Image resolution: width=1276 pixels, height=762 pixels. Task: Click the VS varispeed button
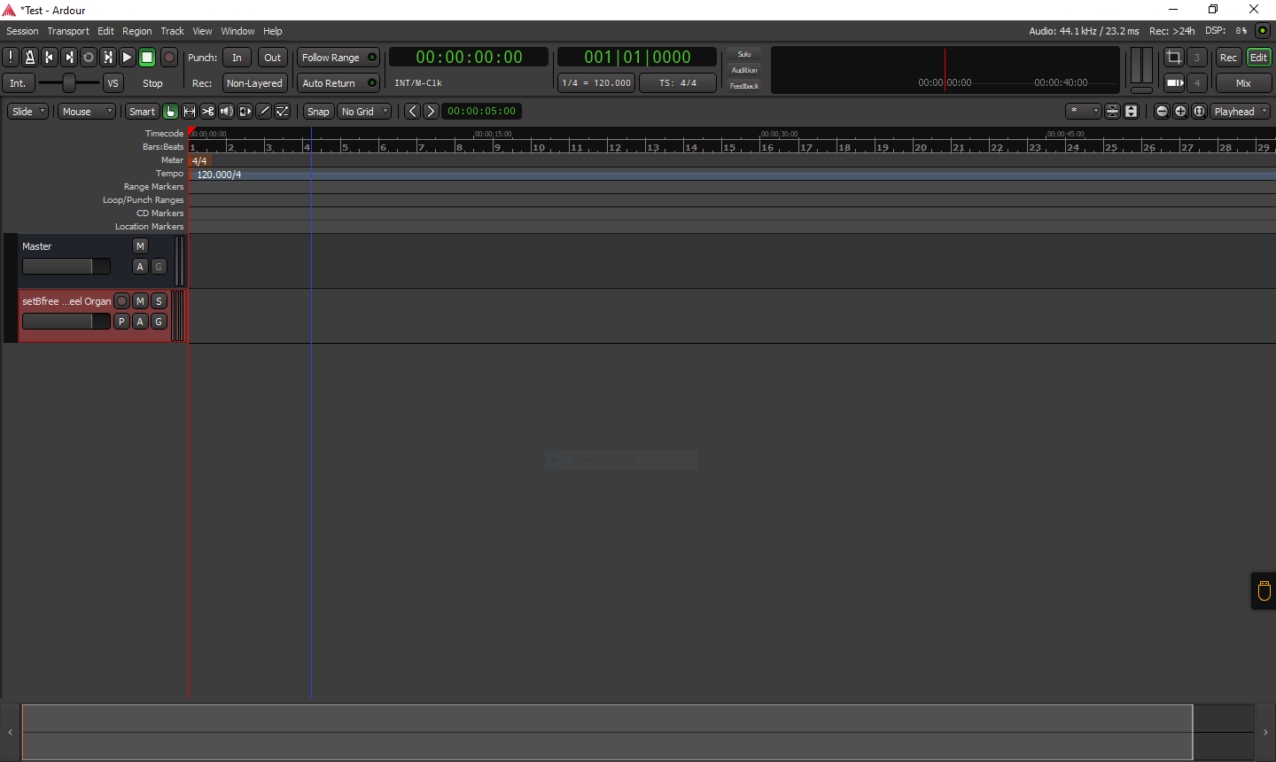click(x=113, y=83)
